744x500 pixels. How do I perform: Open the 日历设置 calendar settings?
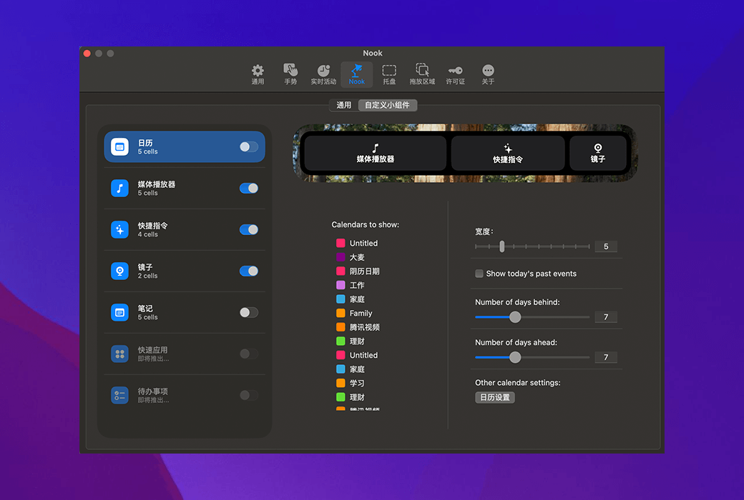point(494,397)
